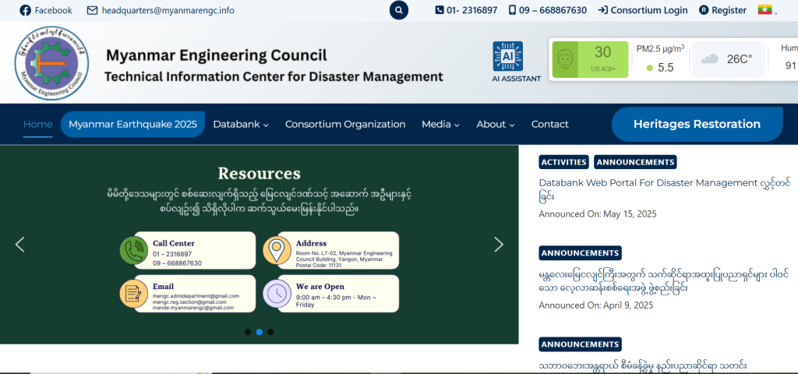Select the Myanmar flag language icon
The width and height of the screenshot is (798, 374).
[765, 9]
